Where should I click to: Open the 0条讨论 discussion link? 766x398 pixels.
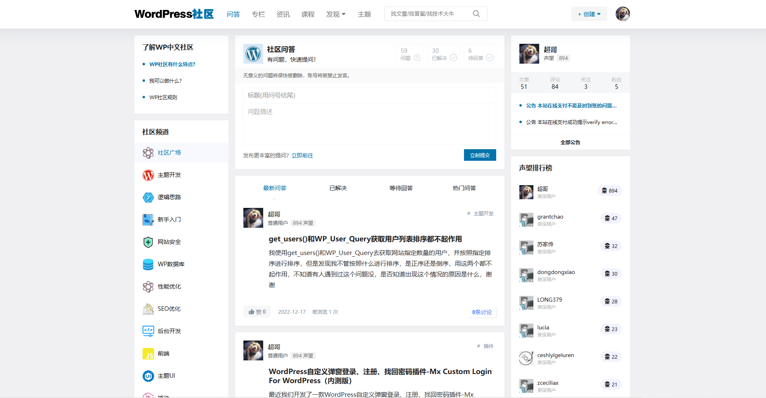click(x=482, y=312)
